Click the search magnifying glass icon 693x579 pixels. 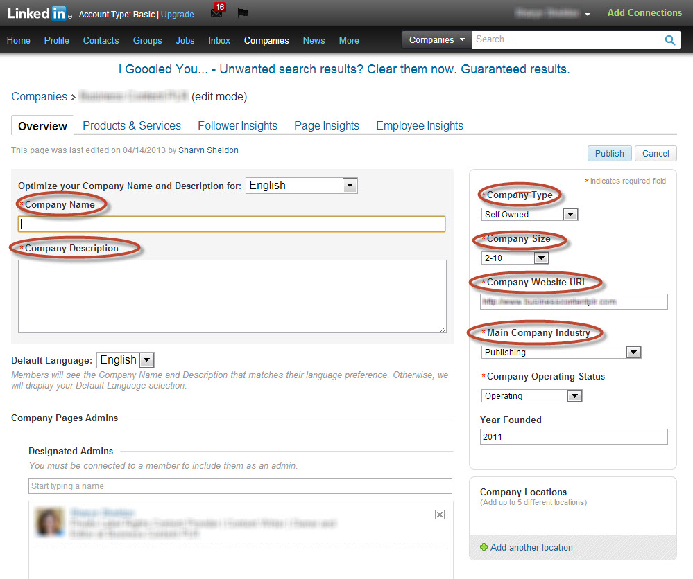coord(669,40)
